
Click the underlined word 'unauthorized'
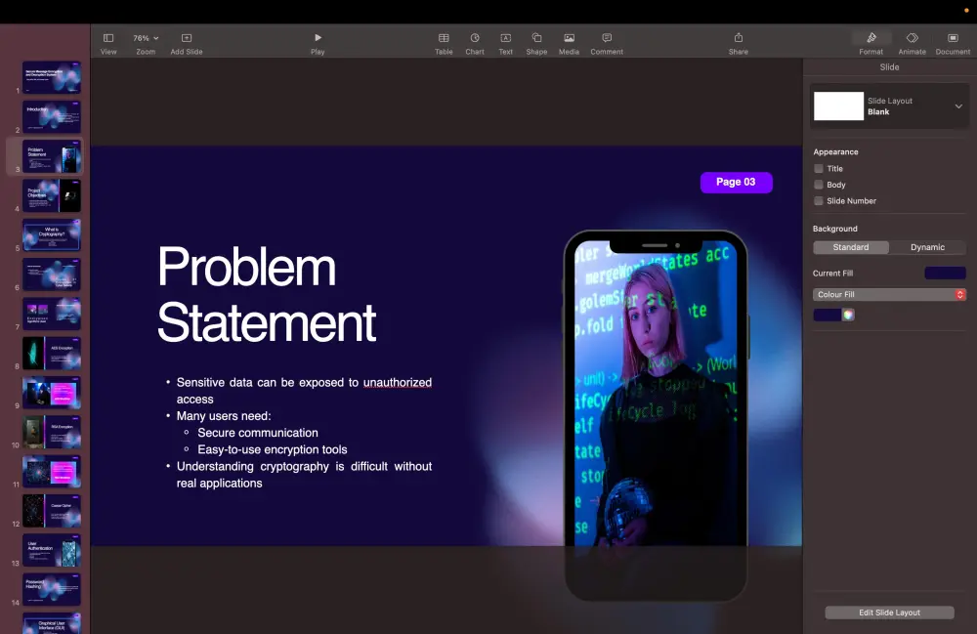(398, 382)
